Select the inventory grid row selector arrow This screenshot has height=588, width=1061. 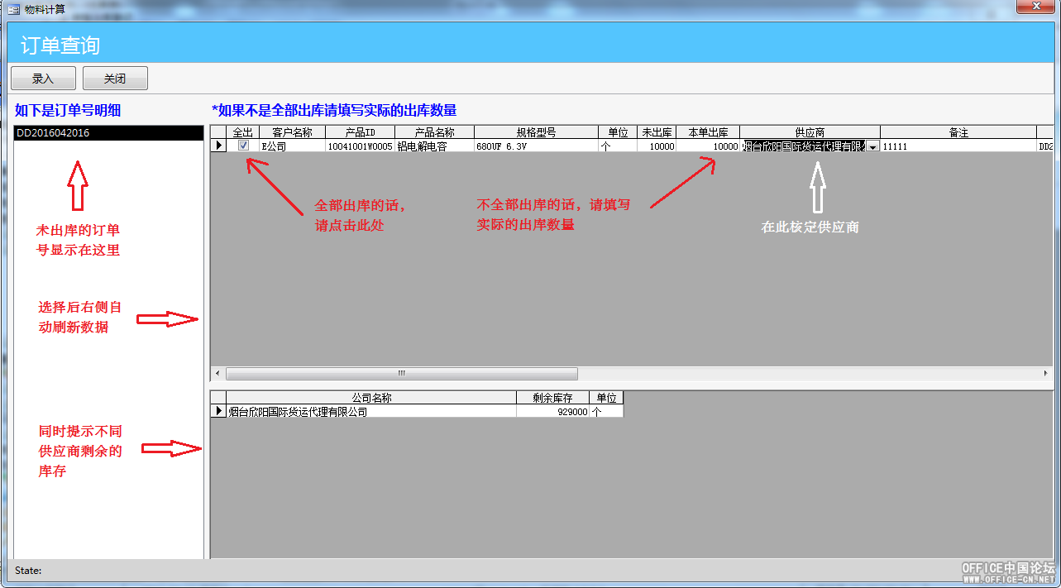tap(218, 411)
